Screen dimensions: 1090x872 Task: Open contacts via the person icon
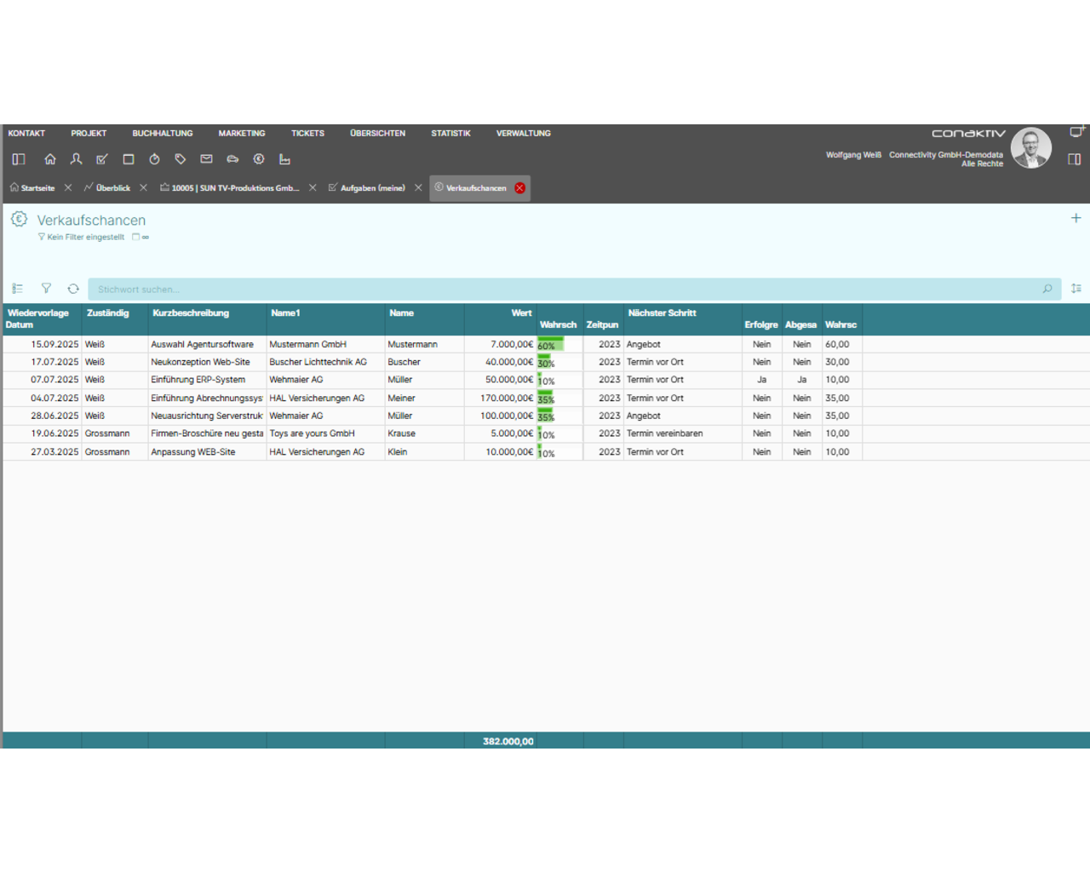click(x=76, y=159)
